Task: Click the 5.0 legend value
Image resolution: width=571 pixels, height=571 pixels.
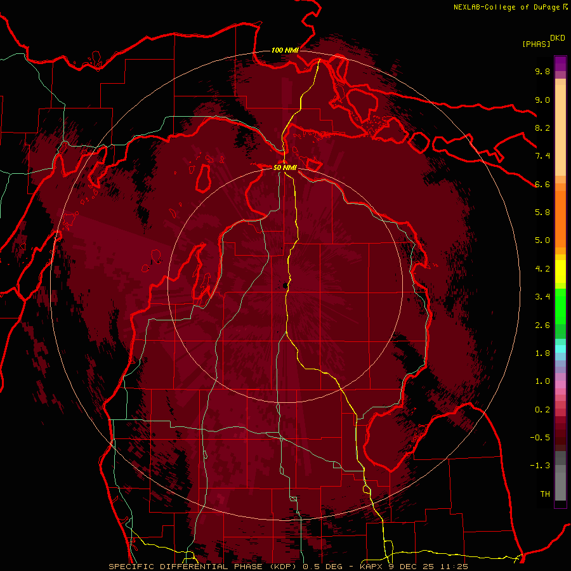Action: 542,240
